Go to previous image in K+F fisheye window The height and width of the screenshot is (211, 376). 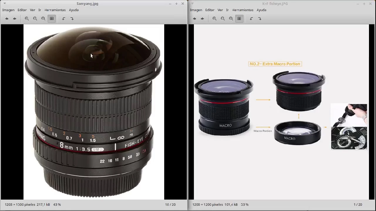[194, 18]
